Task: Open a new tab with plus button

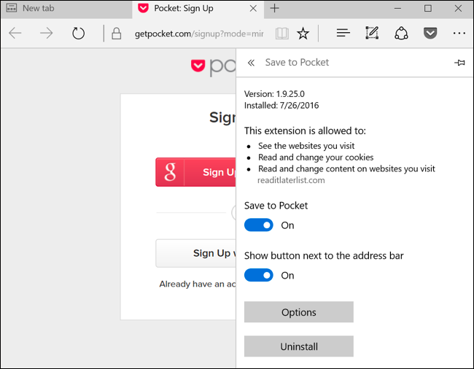Action: [x=274, y=9]
